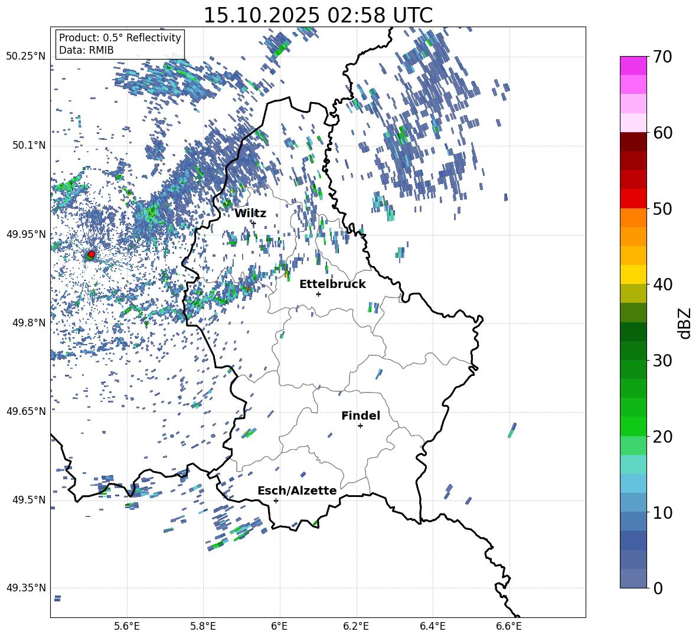Image resolution: width=699 pixels, height=638 pixels.
Task: Click the Ettelbruck city label
Action: click(x=332, y=284)
